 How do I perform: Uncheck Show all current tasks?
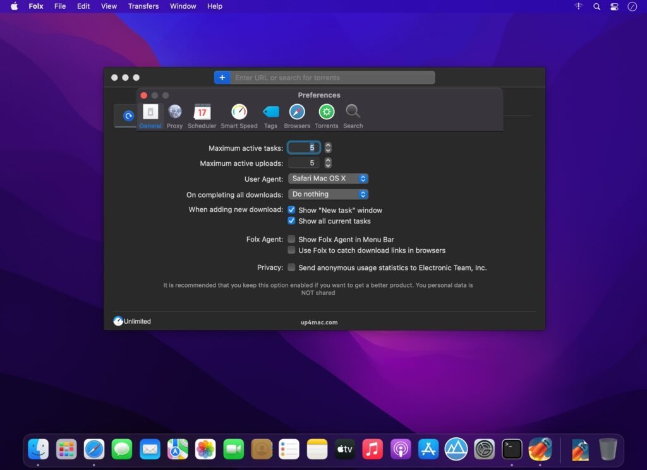click(x=291, y=221)
